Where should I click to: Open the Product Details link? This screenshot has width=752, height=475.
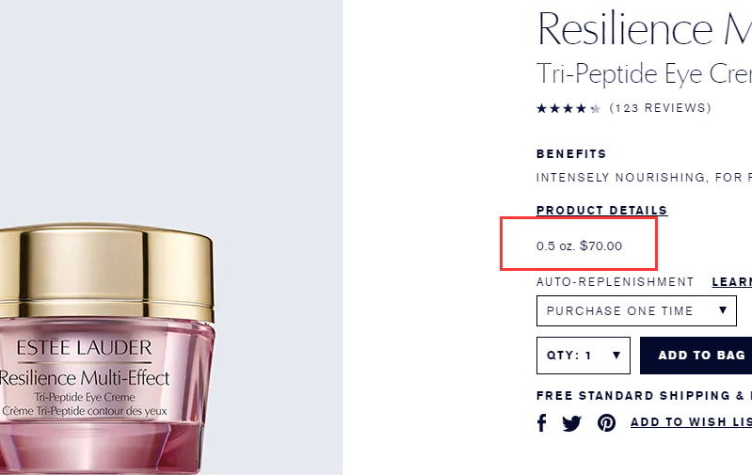pos(602,210)
